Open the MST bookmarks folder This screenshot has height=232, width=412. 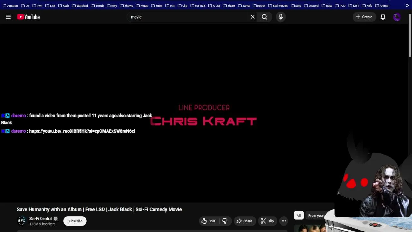(354, 6)
